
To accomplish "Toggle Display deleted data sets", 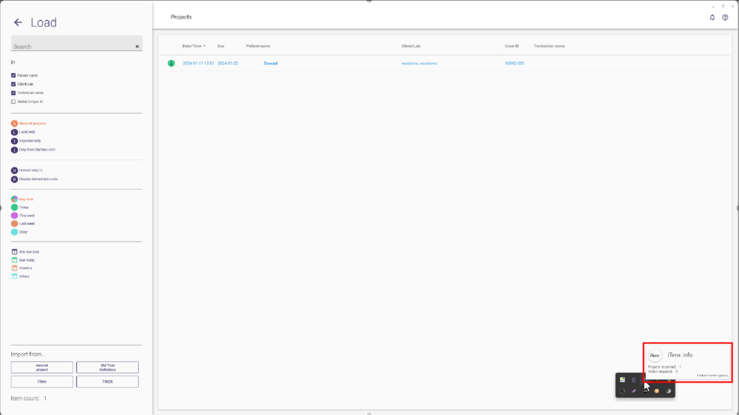I will pos(35,179).
